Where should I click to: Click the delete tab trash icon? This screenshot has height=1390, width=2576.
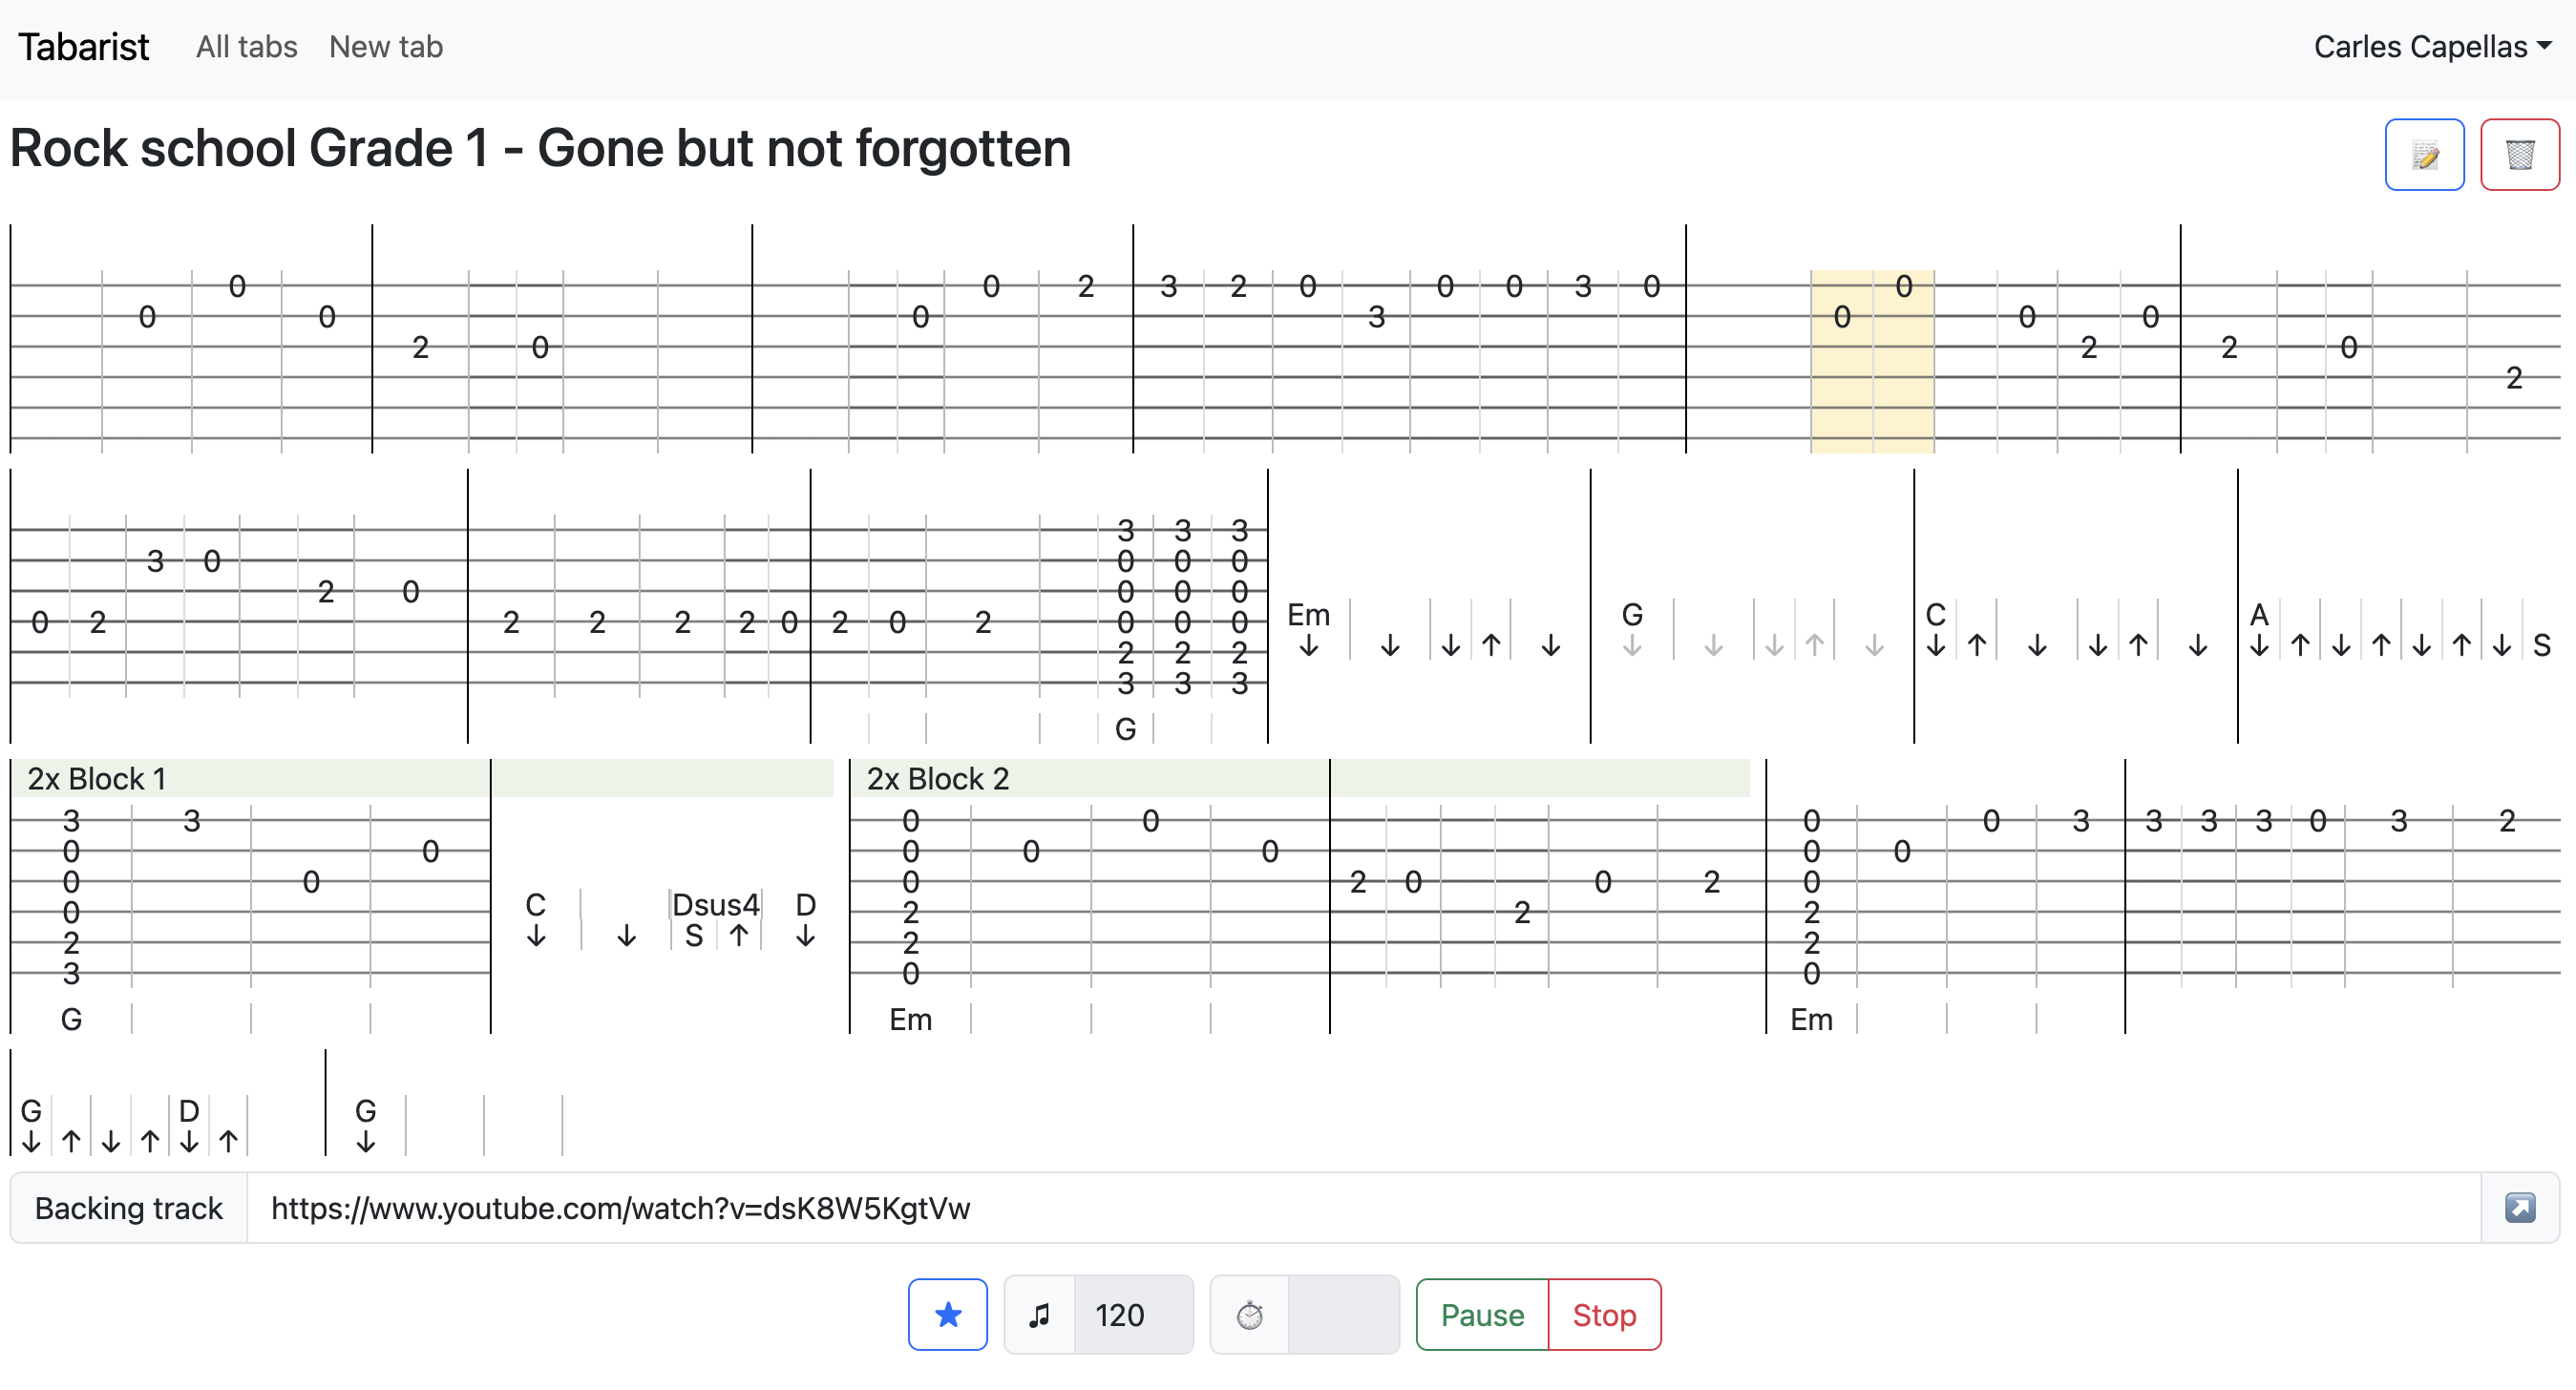pyautogui.click(x=2519, y=154)
